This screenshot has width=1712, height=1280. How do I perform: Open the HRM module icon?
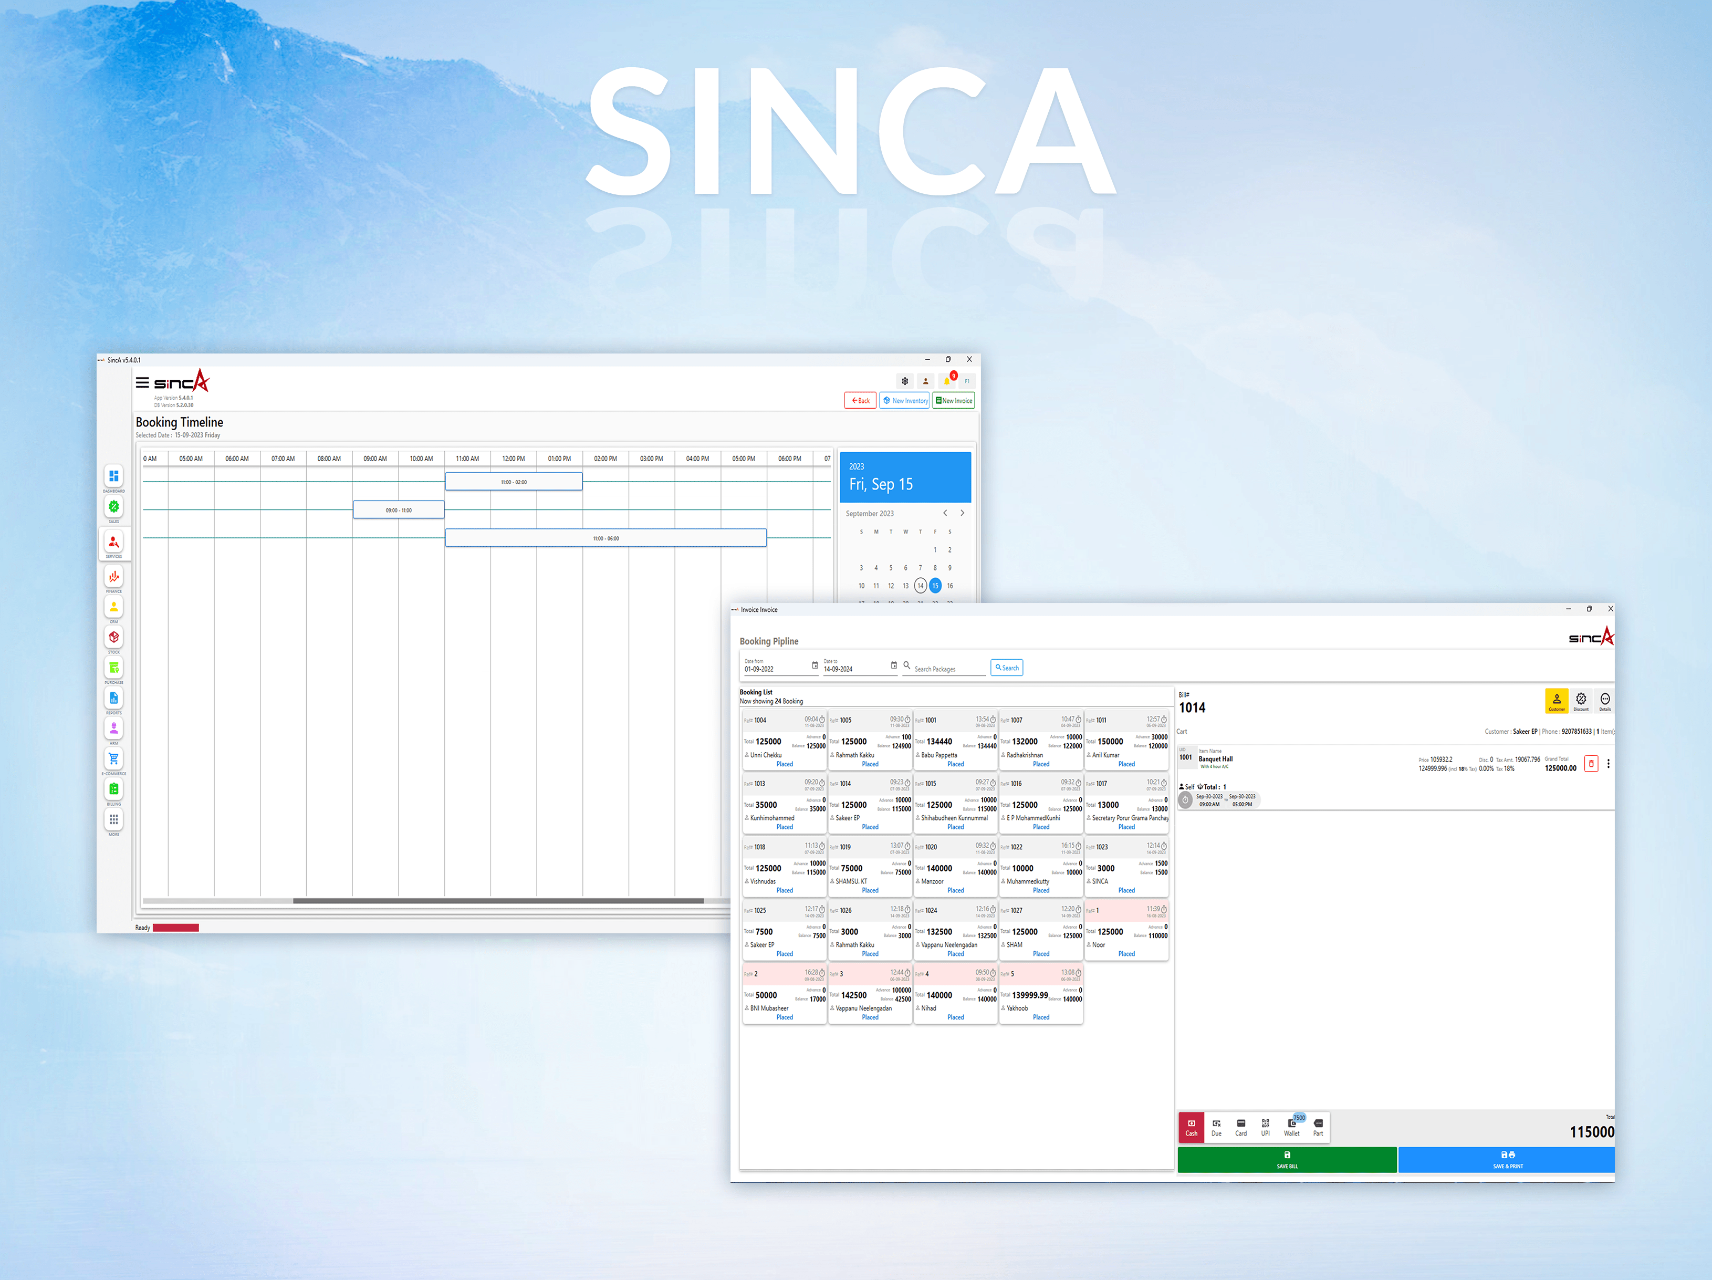pyautogui.click(x=114, y=728)
